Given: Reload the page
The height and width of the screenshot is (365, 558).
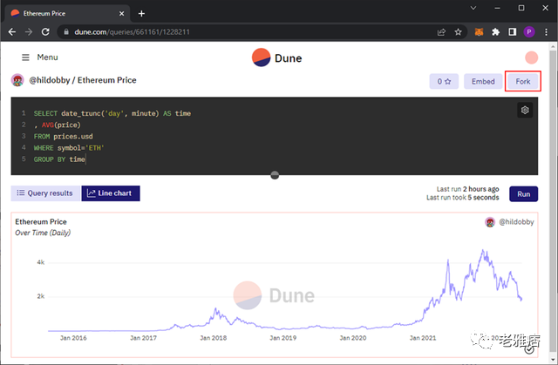Looking at the screenshot, I should [x=48, y=32].
